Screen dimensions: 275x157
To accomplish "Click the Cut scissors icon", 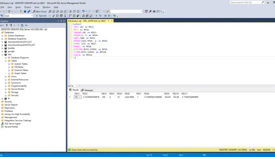I will click(70, 11).
